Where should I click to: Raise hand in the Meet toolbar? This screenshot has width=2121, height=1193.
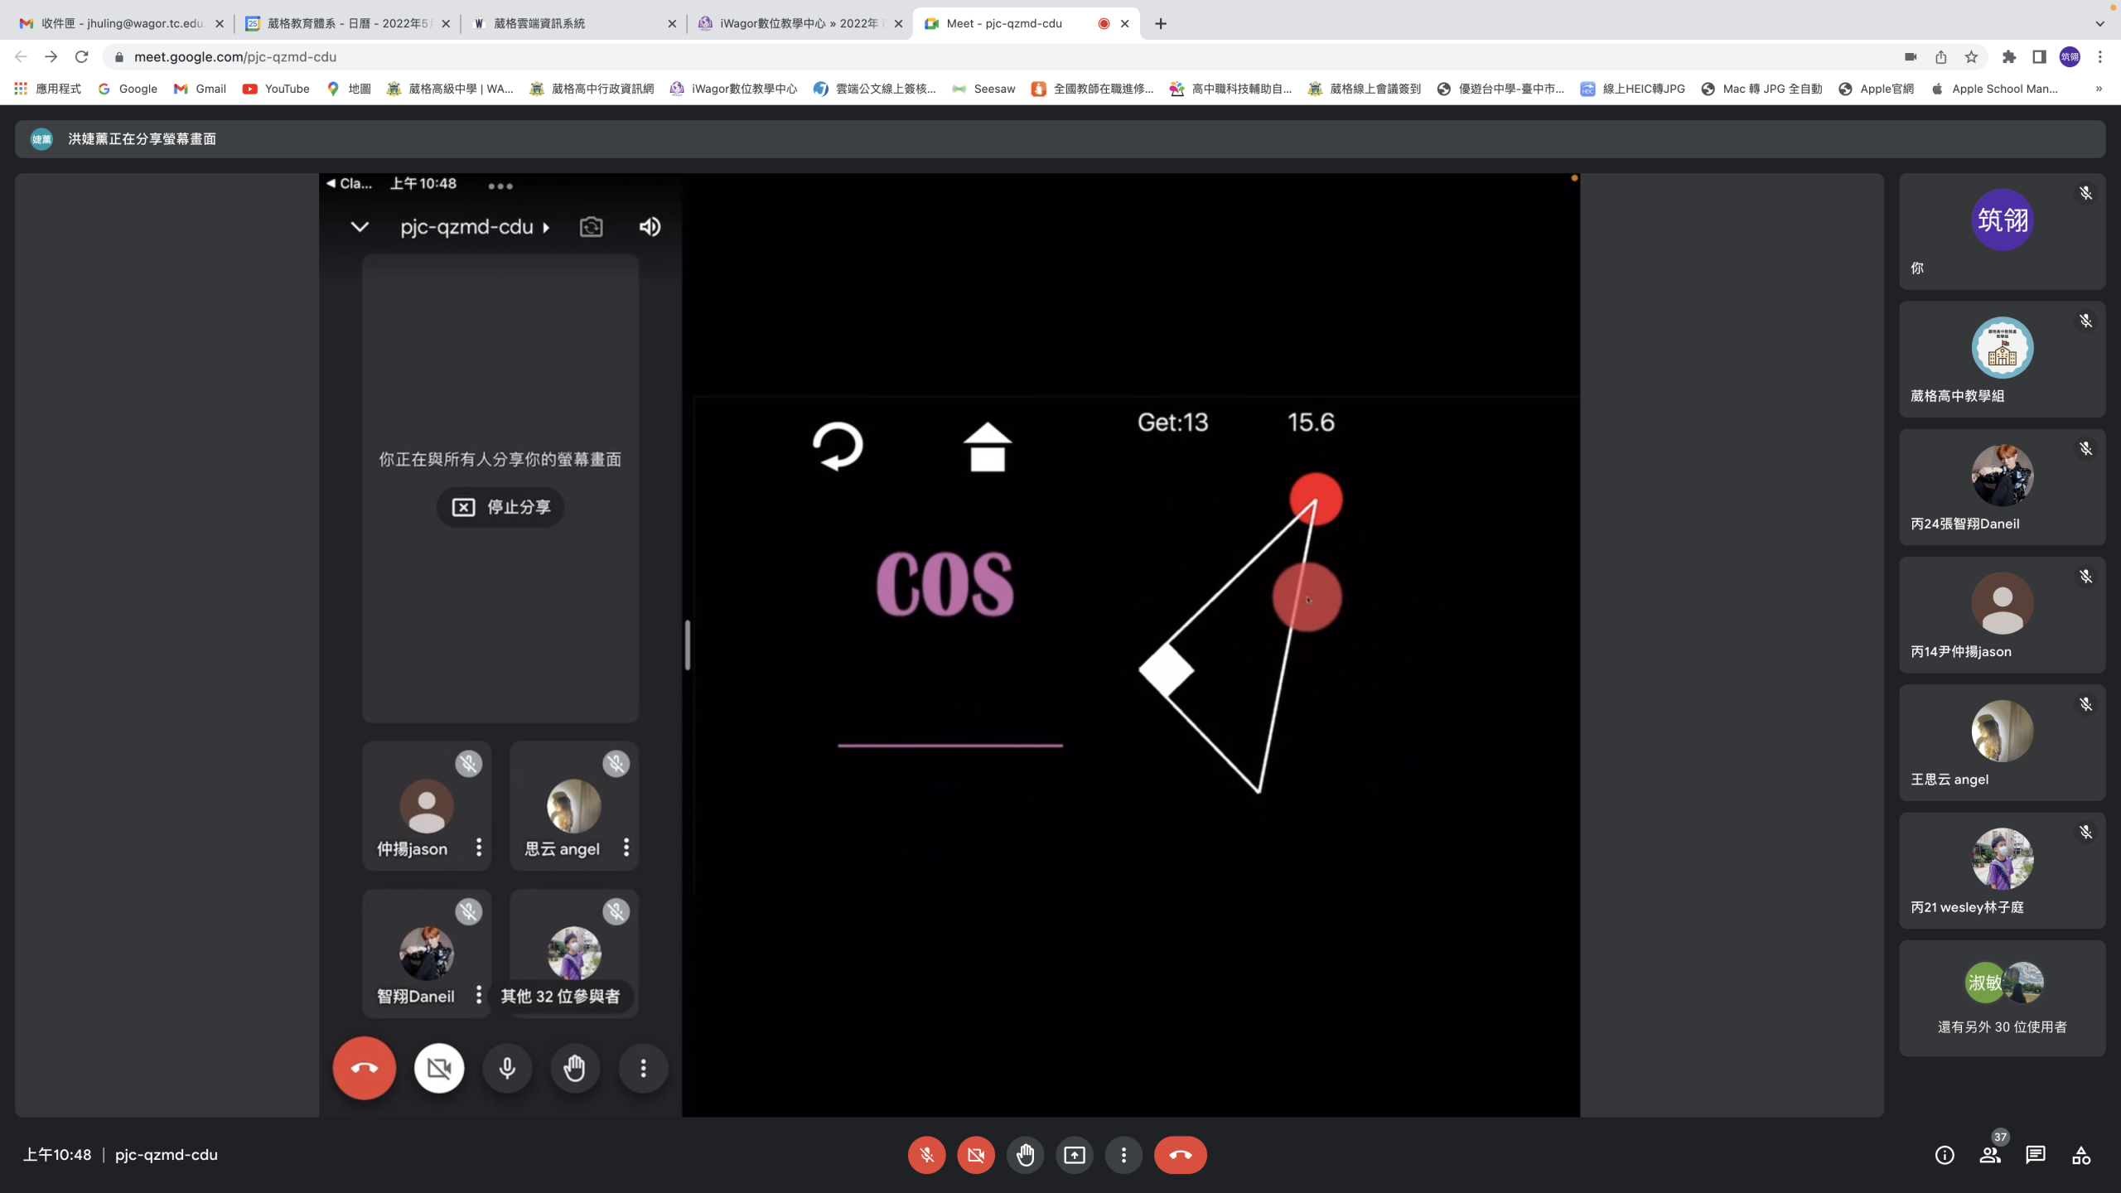(1025, 1155)
